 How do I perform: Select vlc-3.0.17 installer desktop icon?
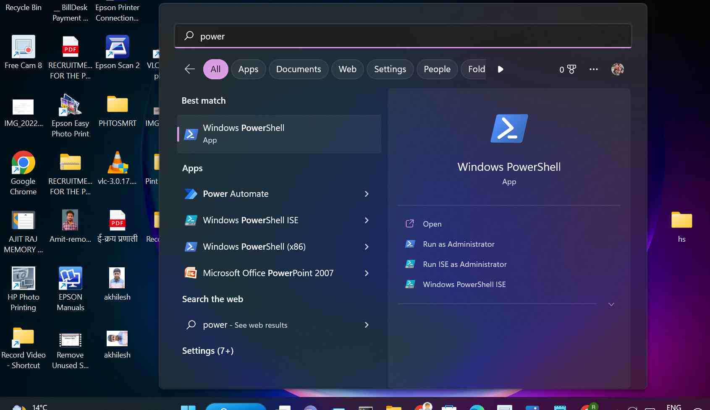tap(117, 168)
